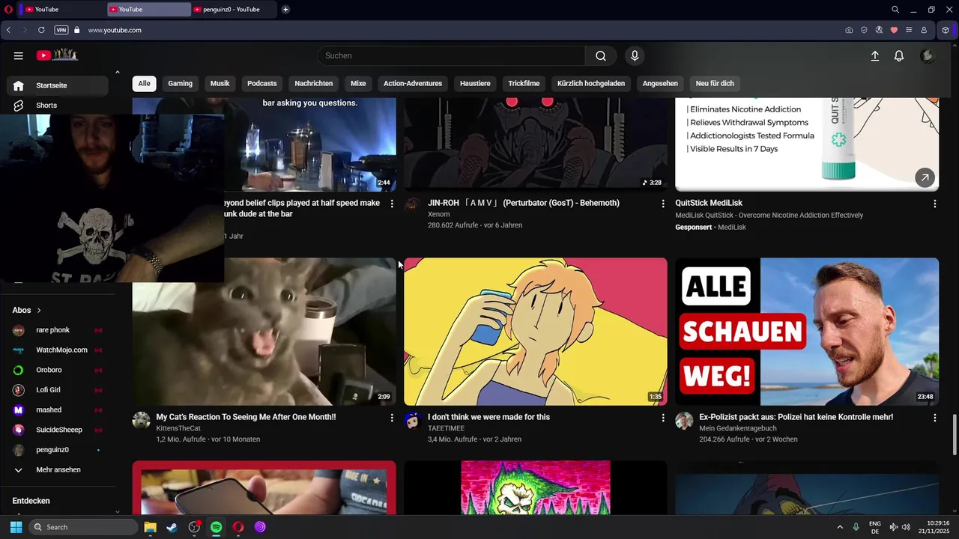
Task: Select the Kürzlich hochgeladen filter chip
Action: pyautogui.click(x=591, y=83)
